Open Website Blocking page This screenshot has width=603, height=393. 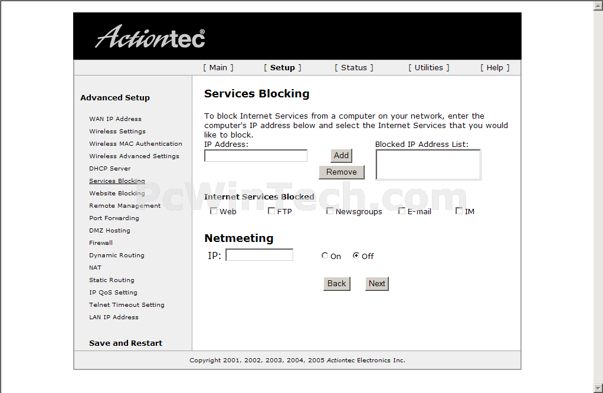[x=117, y=193]
